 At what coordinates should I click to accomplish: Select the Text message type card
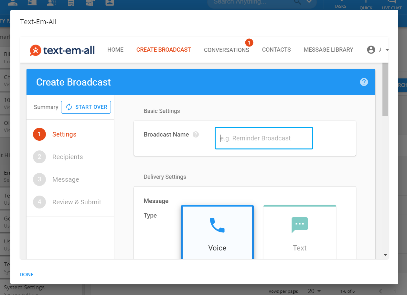300,232
